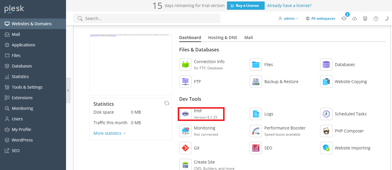Open the help question mark icon
Screen dimensions: 392x170
pyautogui.click(x=376, y=18)
